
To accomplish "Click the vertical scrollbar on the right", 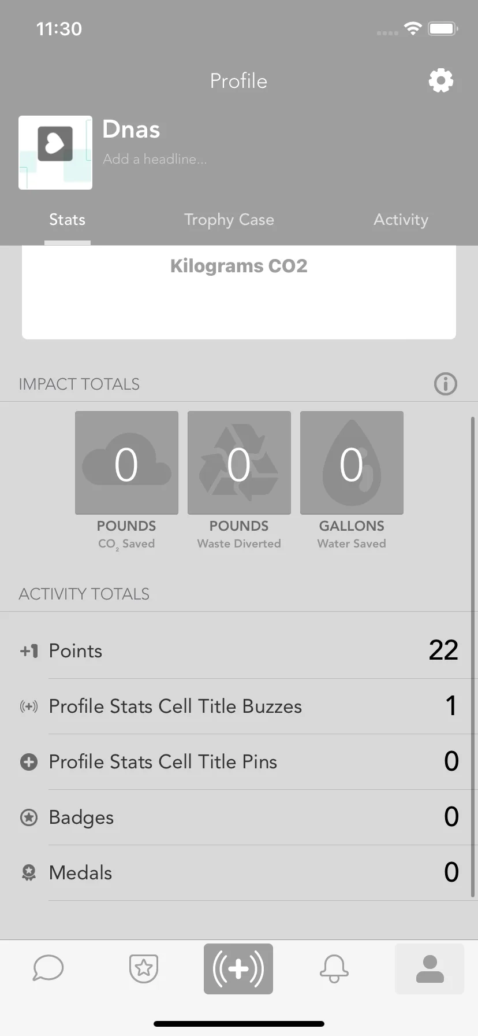I will point(473,657).
